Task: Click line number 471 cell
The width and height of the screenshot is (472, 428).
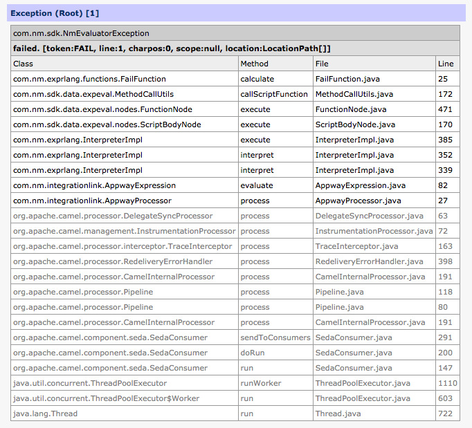Action: [448, 109]
